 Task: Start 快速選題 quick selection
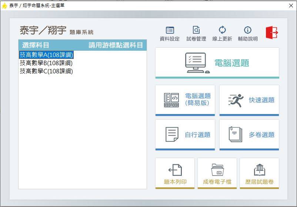pos(249,100)
